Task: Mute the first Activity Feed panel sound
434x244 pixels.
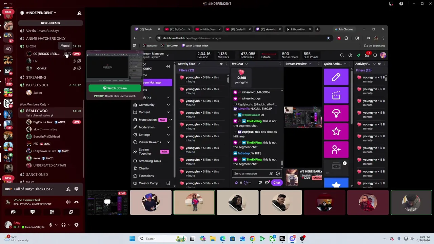Action: tap(221, 64)
